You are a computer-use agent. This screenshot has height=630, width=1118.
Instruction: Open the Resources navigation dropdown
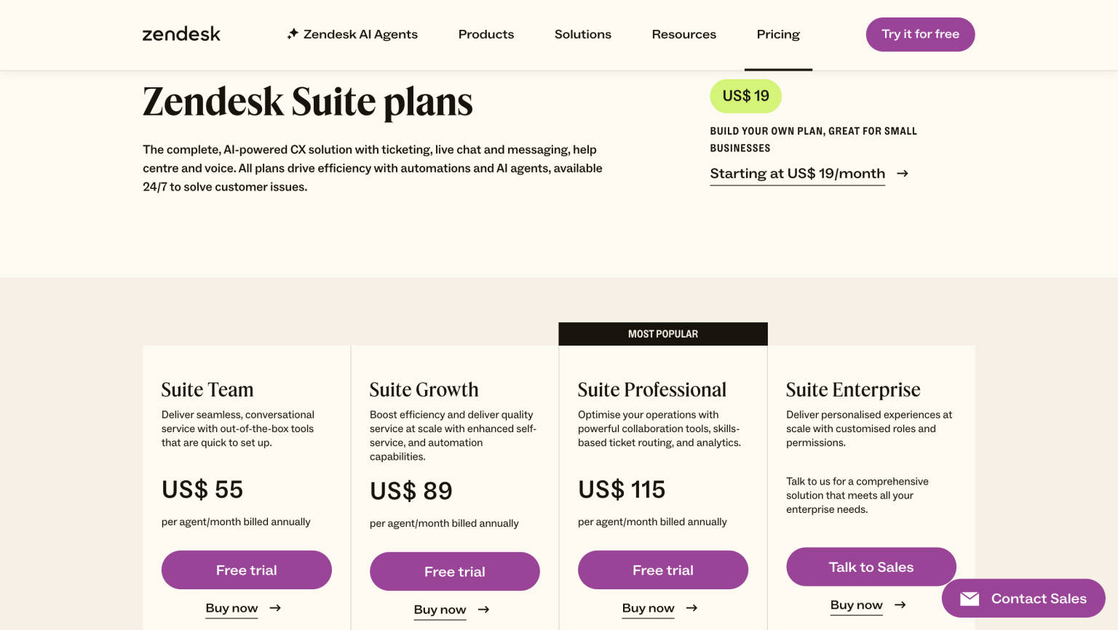point(683,34)
